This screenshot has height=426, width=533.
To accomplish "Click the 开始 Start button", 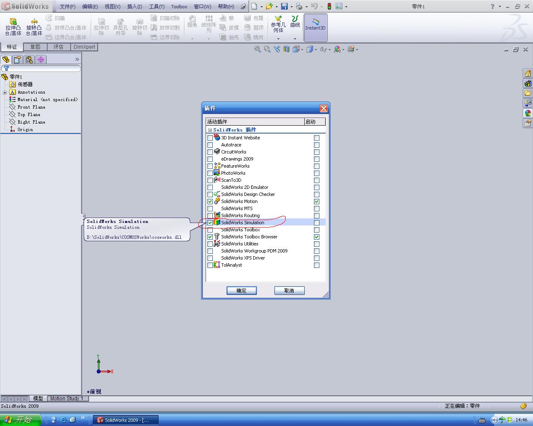I will [x=20, y=420].
